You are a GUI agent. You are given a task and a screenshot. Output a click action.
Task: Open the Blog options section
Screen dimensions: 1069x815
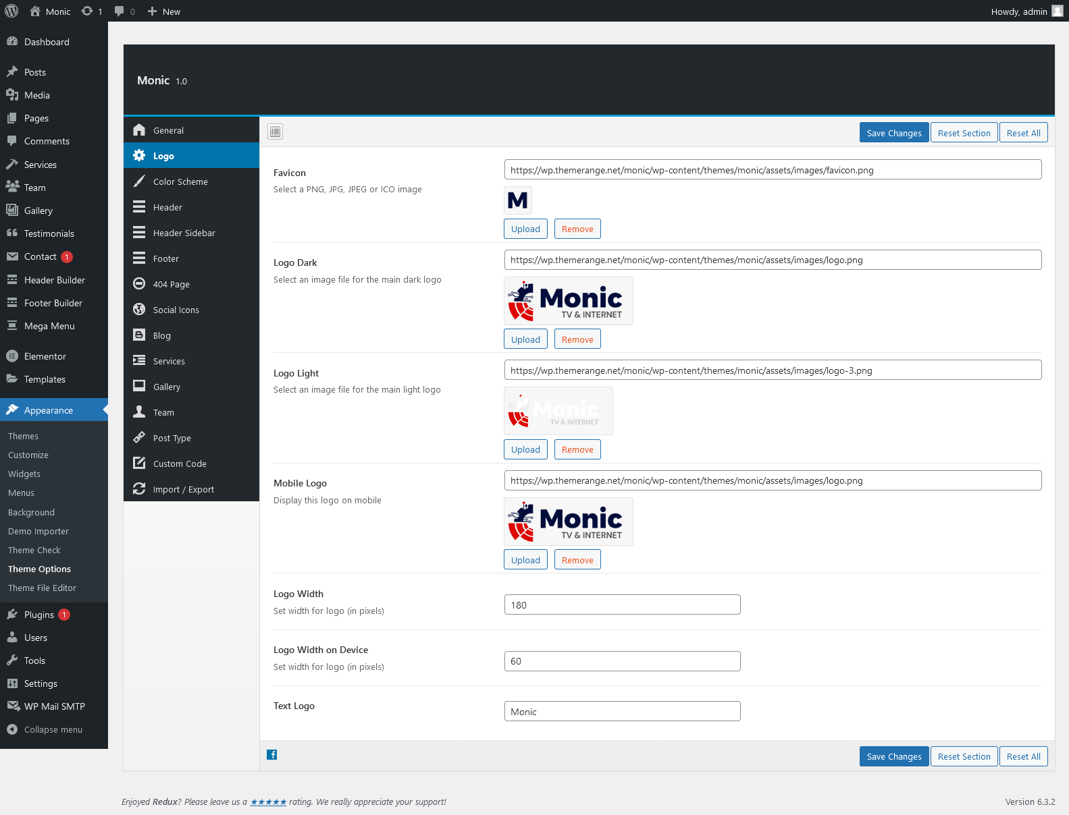[x=191, y=335]
